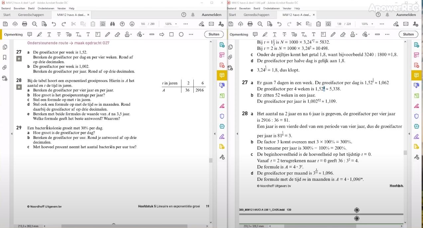Pick the rectangle shape tool in the left window
This screenshot has height=228, width=423.
pyautogui.click(x=171, y=34)
